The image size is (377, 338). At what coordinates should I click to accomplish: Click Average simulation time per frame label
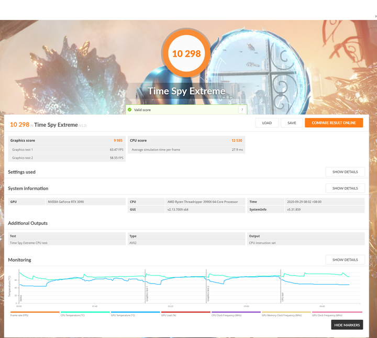coord(156,150)
